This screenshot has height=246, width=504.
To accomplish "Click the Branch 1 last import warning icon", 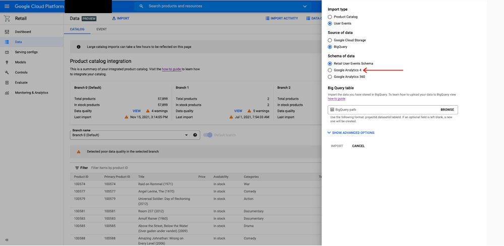I will point(231,117).
